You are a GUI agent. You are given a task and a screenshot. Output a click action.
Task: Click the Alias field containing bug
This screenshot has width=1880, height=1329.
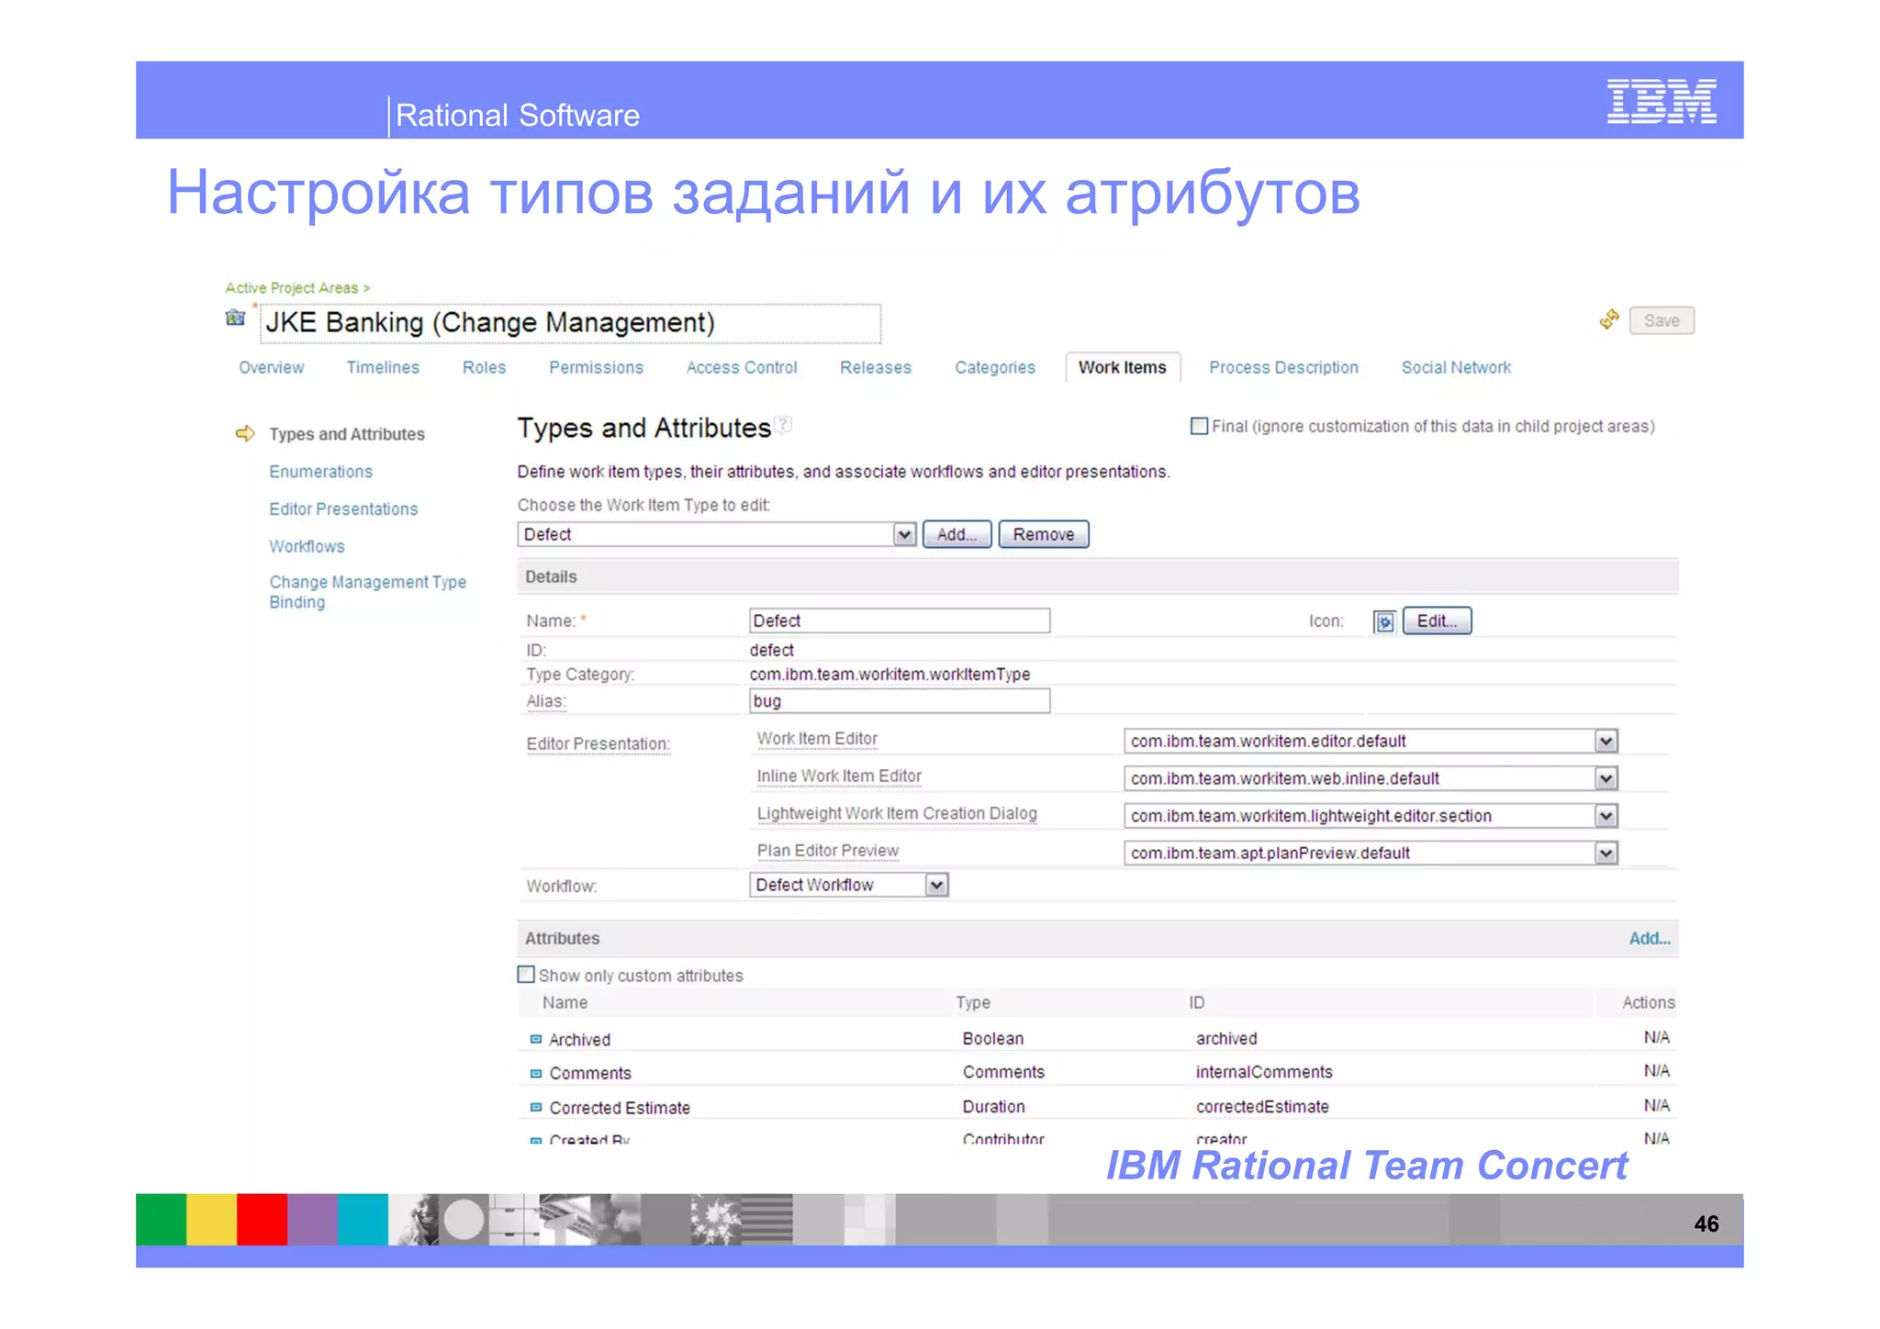coord(900,701)
